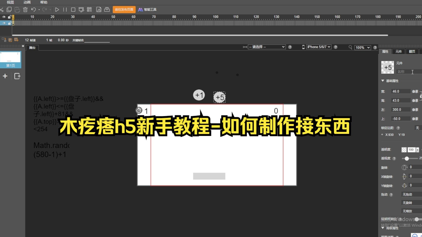Close the page panel with X
The height and width of the screenshot is (237, 422).
[23, 46]
